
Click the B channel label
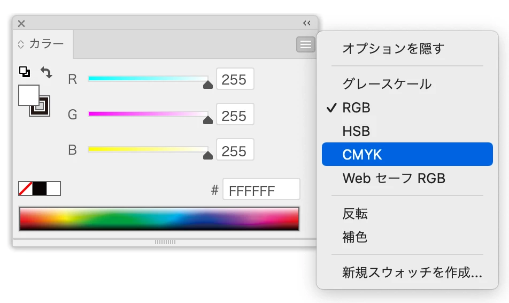point(72,150)
